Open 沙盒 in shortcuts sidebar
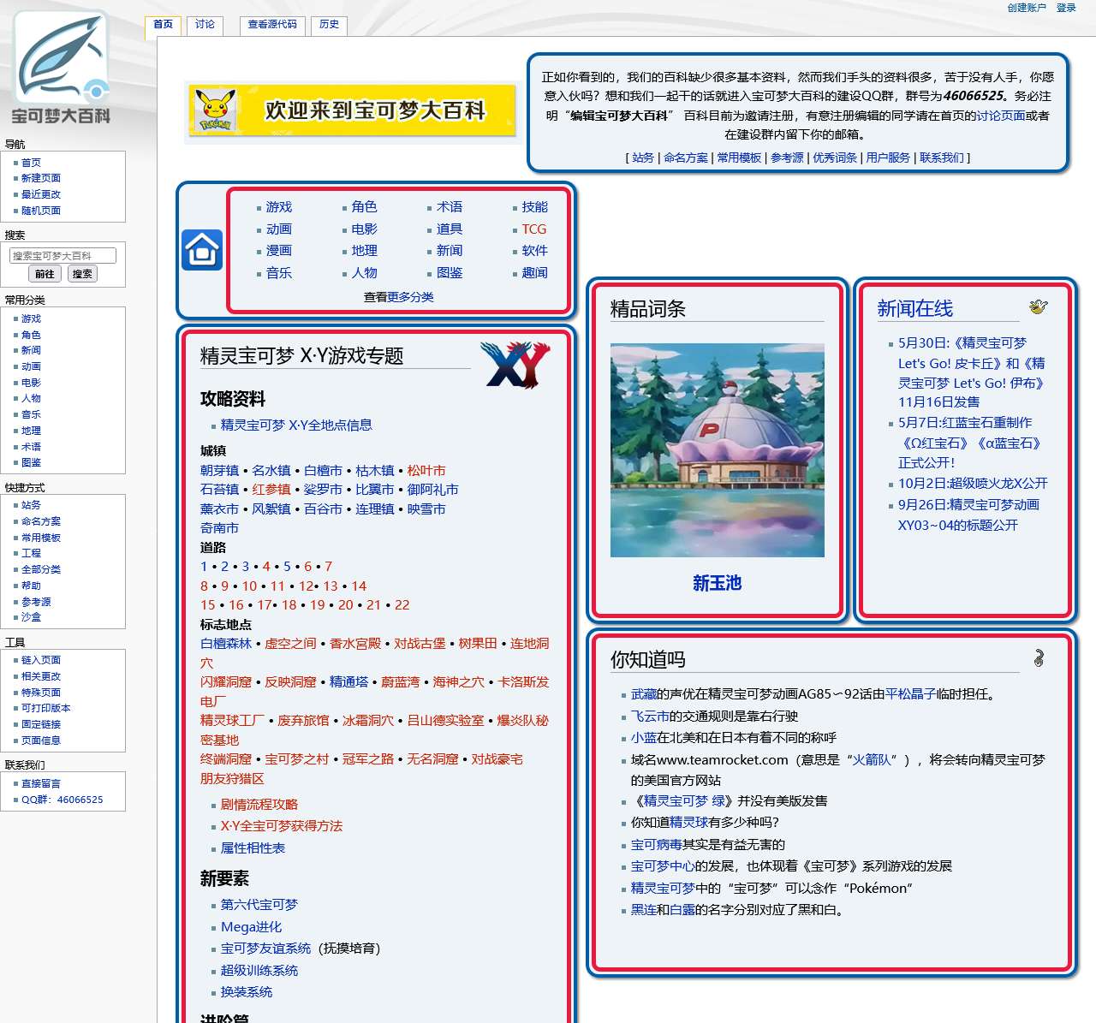This screenshot has width=1096, height=1023. [31, 617]
